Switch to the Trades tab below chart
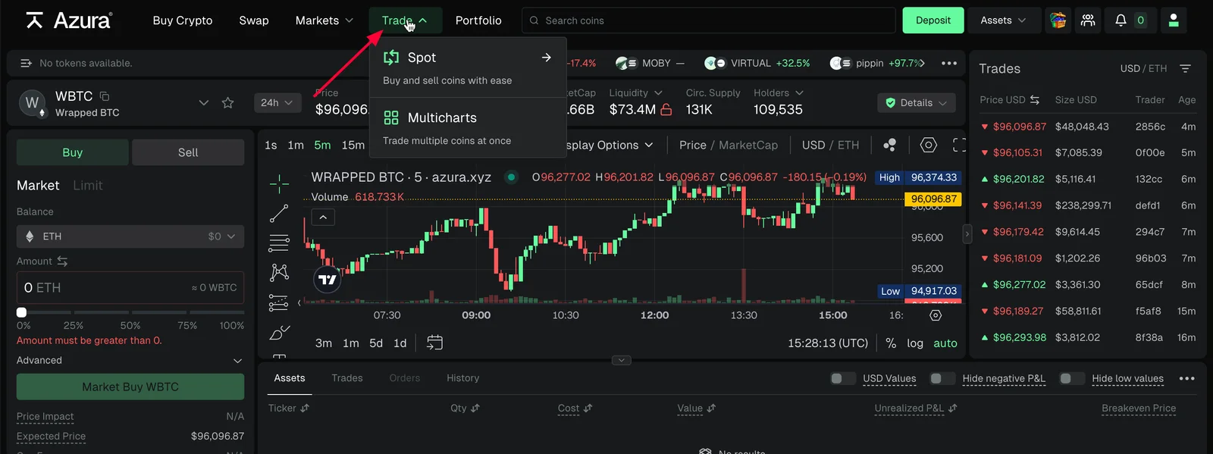Screen dimensions: 1213x454 tap(347, 378)
